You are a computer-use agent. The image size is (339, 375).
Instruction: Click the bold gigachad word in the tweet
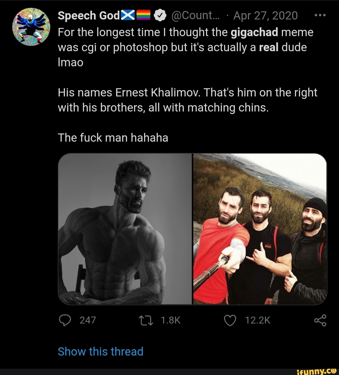[x=255, y=32]
